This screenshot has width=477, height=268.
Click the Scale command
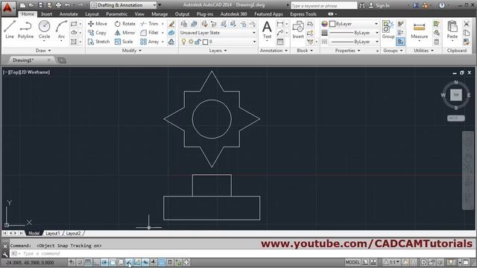click(x=124, y=42)
